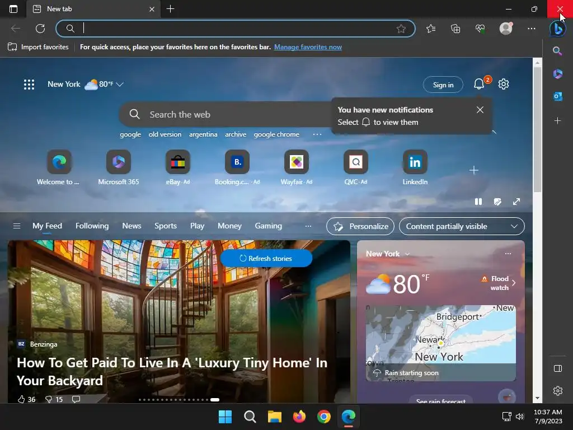
Task: Open sidebar search magnifier icon
Action: tap(557, 51)
